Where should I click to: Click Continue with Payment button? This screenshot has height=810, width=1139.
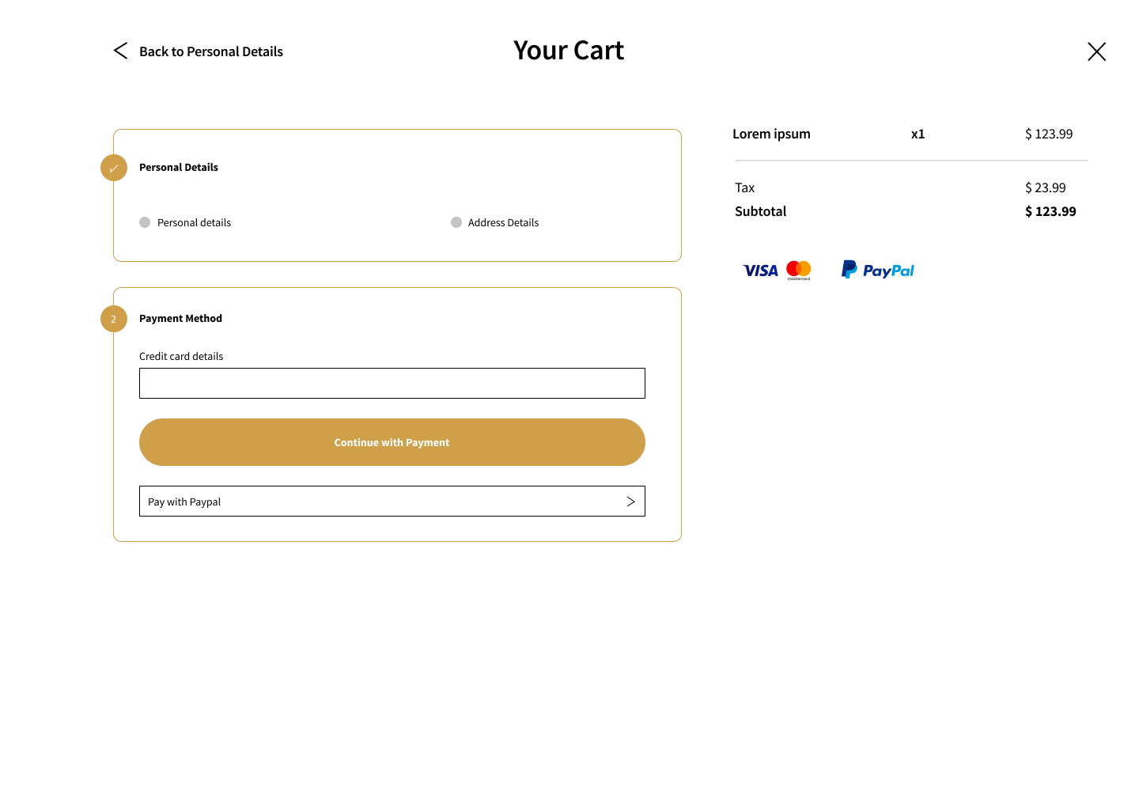392,442
